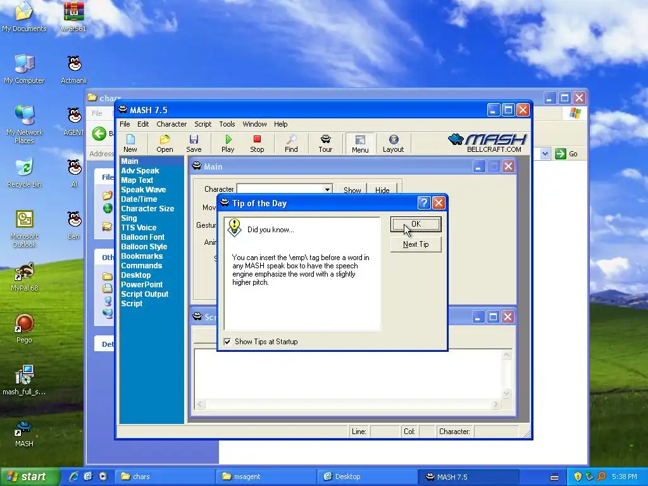Select Character Size in the side menu
The height and width of the screenshot is (486, 648).
tap(147, 209)
